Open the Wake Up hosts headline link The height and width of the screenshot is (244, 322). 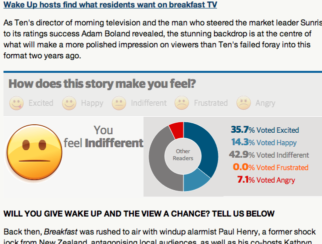coord(110,4)
